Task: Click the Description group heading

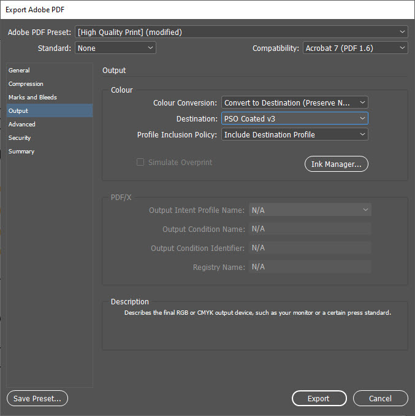Action: [130, 302]
